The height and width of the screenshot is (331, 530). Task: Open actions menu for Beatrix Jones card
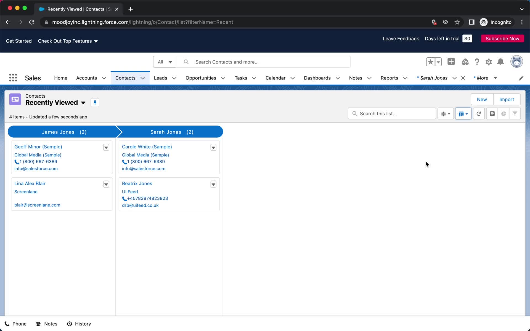point(213,184)
